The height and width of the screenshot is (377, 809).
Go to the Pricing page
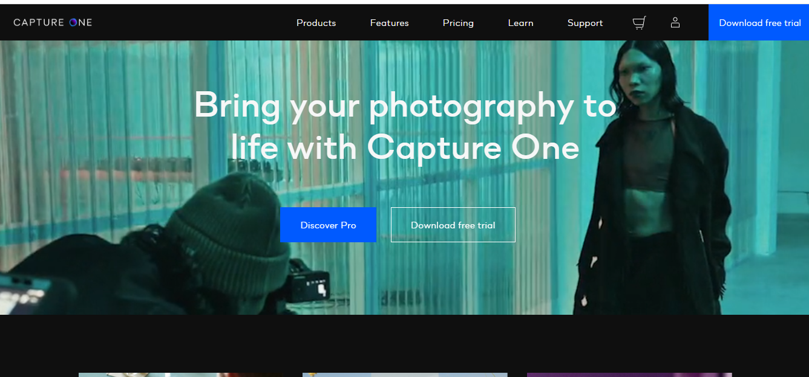click(x=458, y=23)
